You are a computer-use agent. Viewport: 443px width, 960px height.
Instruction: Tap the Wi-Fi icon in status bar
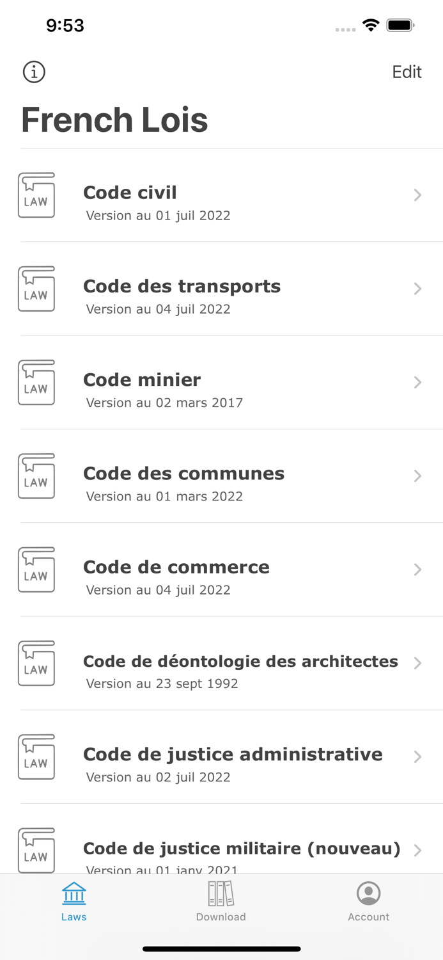click(371, 26)
